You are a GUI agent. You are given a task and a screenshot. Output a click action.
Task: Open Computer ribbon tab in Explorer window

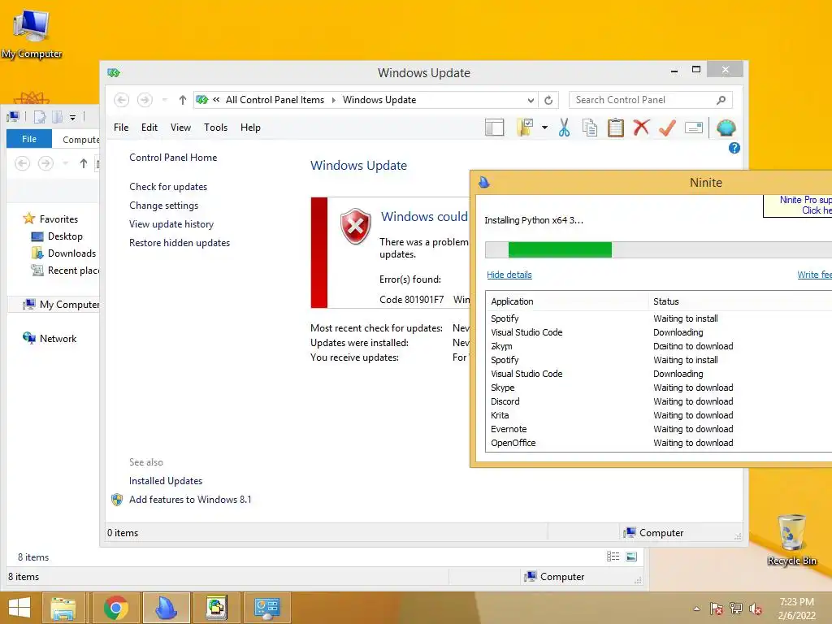point(80,140)
